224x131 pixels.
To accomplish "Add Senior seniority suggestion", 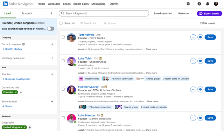I will pos(7,106).
